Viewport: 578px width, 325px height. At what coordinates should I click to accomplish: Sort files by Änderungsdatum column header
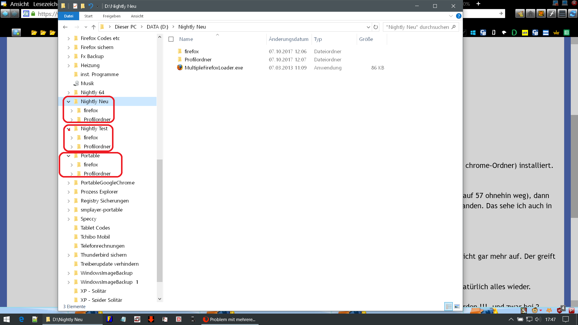(288, 39)
